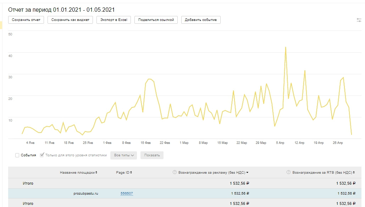Click Добавить событие button
365x207 pixels.
[201, 20]
